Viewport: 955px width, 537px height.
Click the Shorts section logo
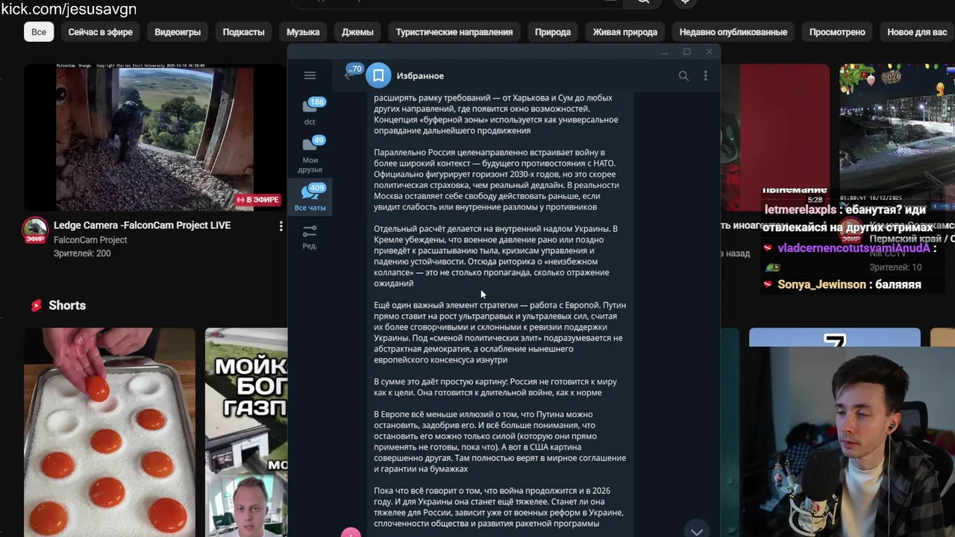click(37, 305)
